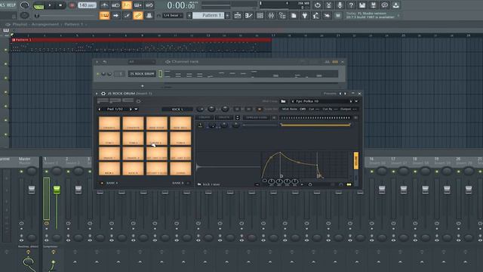Screen dimensions: 483x272
Task: Toggle the orange link icon
Action: tap(137, 15)
